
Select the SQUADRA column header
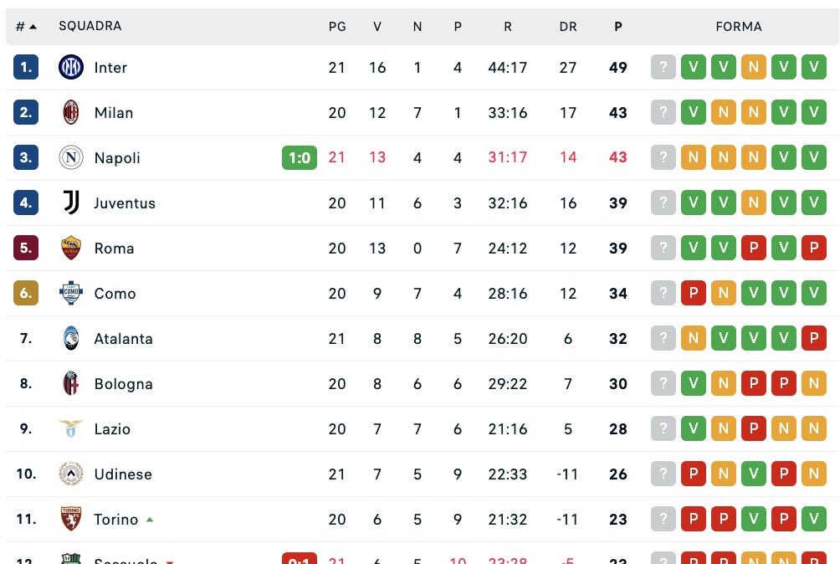point(90,26)
